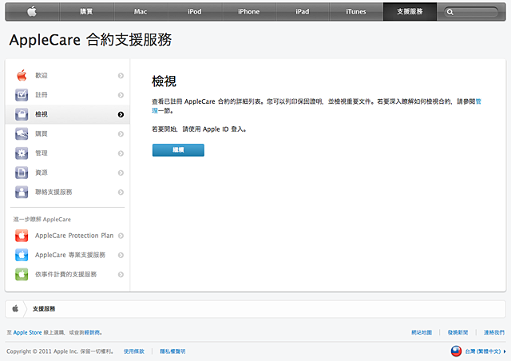Click the 支援服務 breadcrumb
Viewport: 511px width, 361px height.
[x=44, y=309]
